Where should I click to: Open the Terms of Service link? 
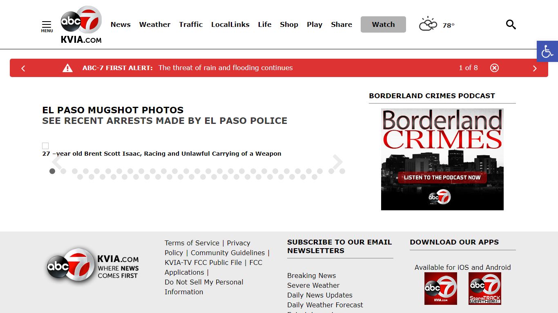pos(192,243)
